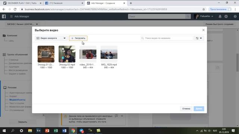This screenshot has width=239, height=134.
Task: Open Windows taskbar search
Action: pyautogui.click(x=13, y=131)
